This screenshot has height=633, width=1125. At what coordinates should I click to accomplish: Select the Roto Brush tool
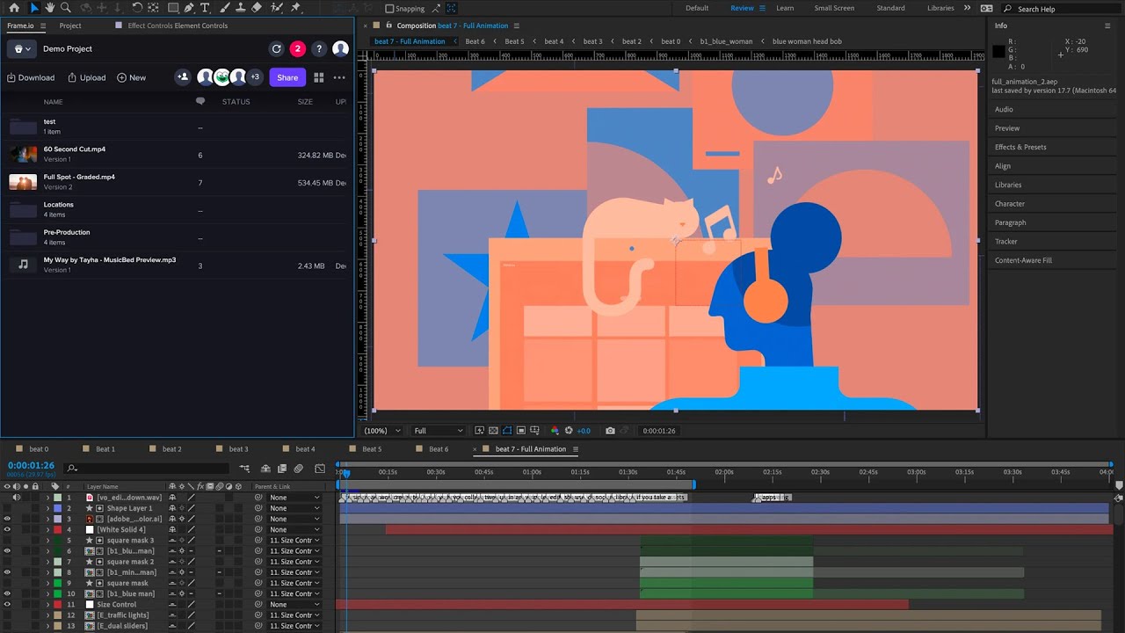pos(276,8)
